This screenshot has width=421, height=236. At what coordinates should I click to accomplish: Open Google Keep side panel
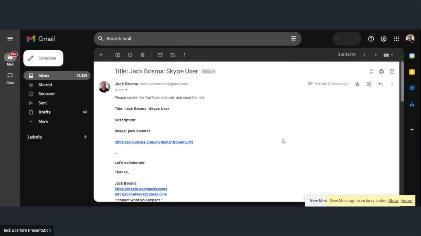412,72
